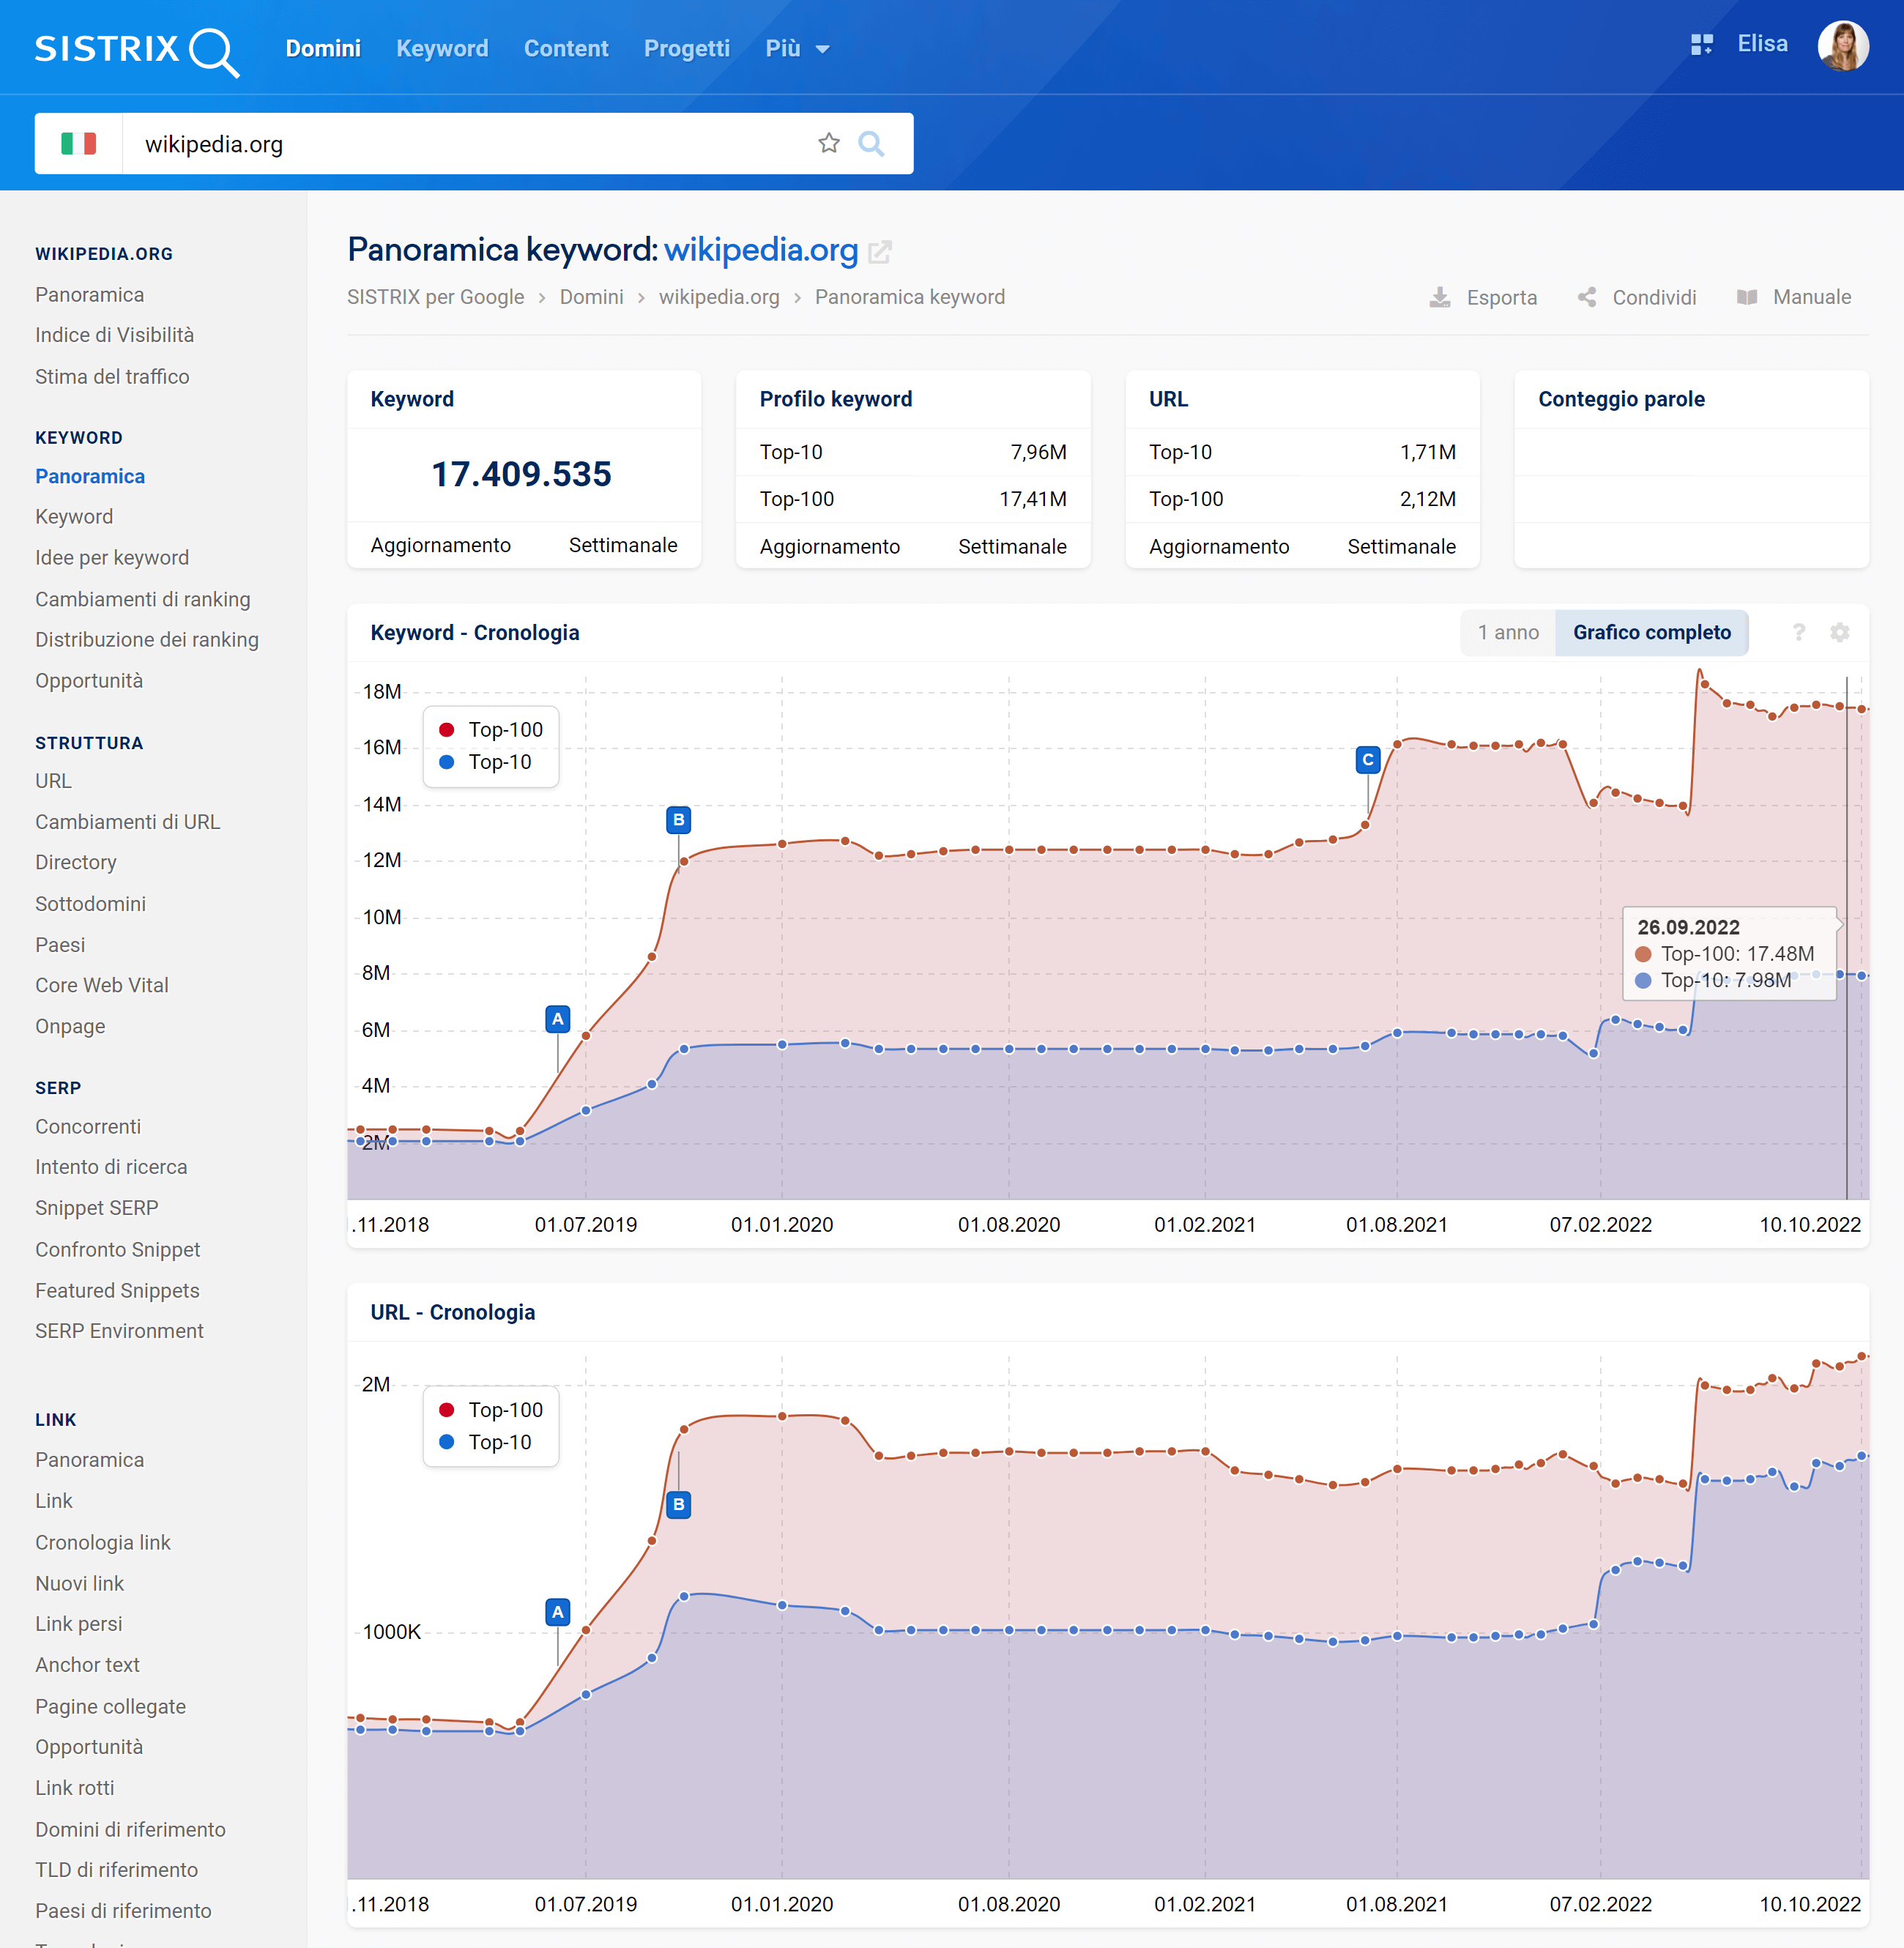Click the Elisa account name

point(1762,44)
